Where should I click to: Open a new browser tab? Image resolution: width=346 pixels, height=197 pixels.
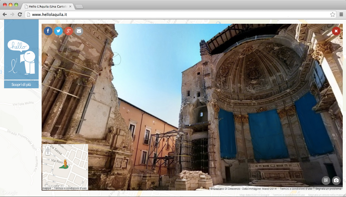pyautogui.click(x=79, y=6)
